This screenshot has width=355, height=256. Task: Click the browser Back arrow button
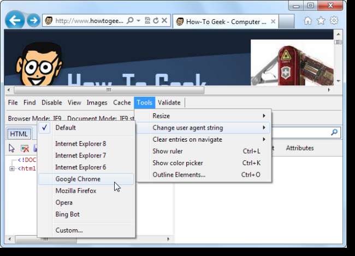click(15, 21)
